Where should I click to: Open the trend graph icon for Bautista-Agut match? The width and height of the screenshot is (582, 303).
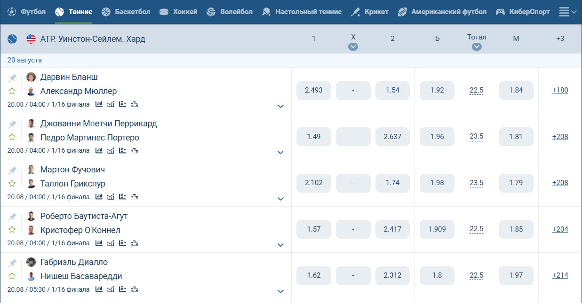(111, 243)
